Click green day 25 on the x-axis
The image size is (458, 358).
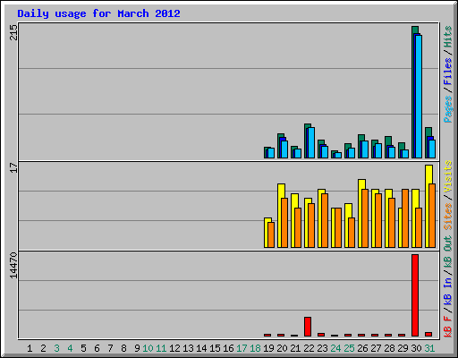pos(349,348)
